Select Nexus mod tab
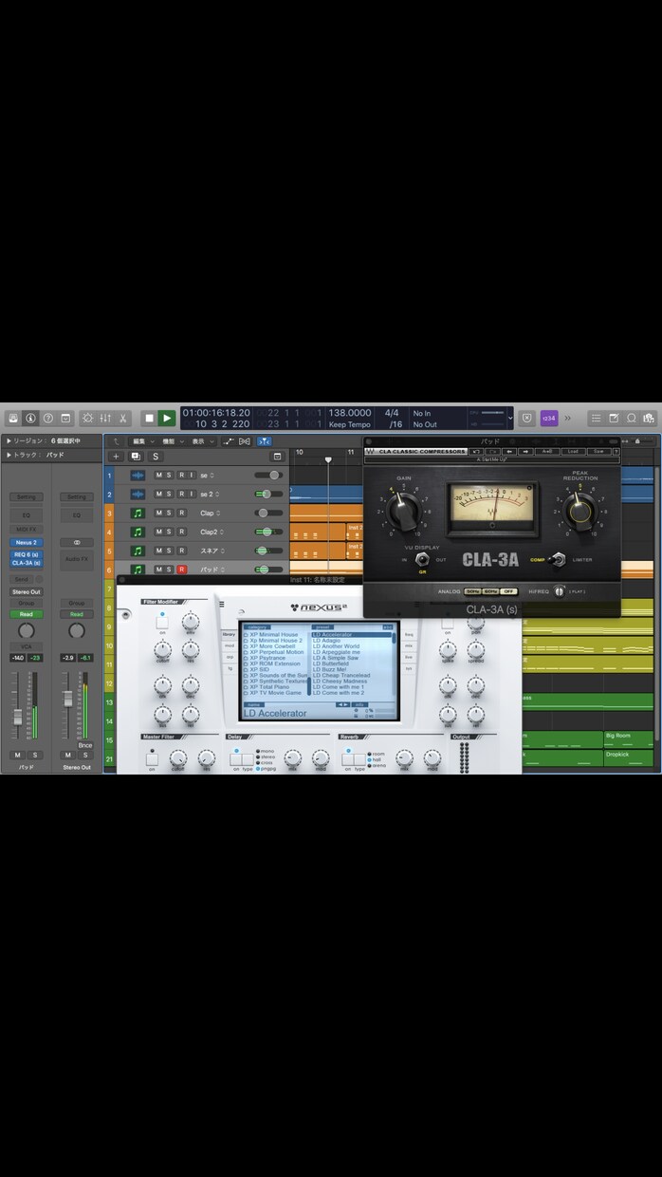The height and width of the screenshot is (1177, 662). click(229, 645)
